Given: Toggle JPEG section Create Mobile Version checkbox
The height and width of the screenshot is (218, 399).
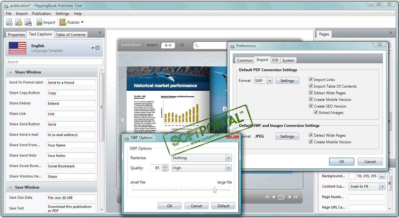Looking at the screenshot, I should tap(311, 142).
